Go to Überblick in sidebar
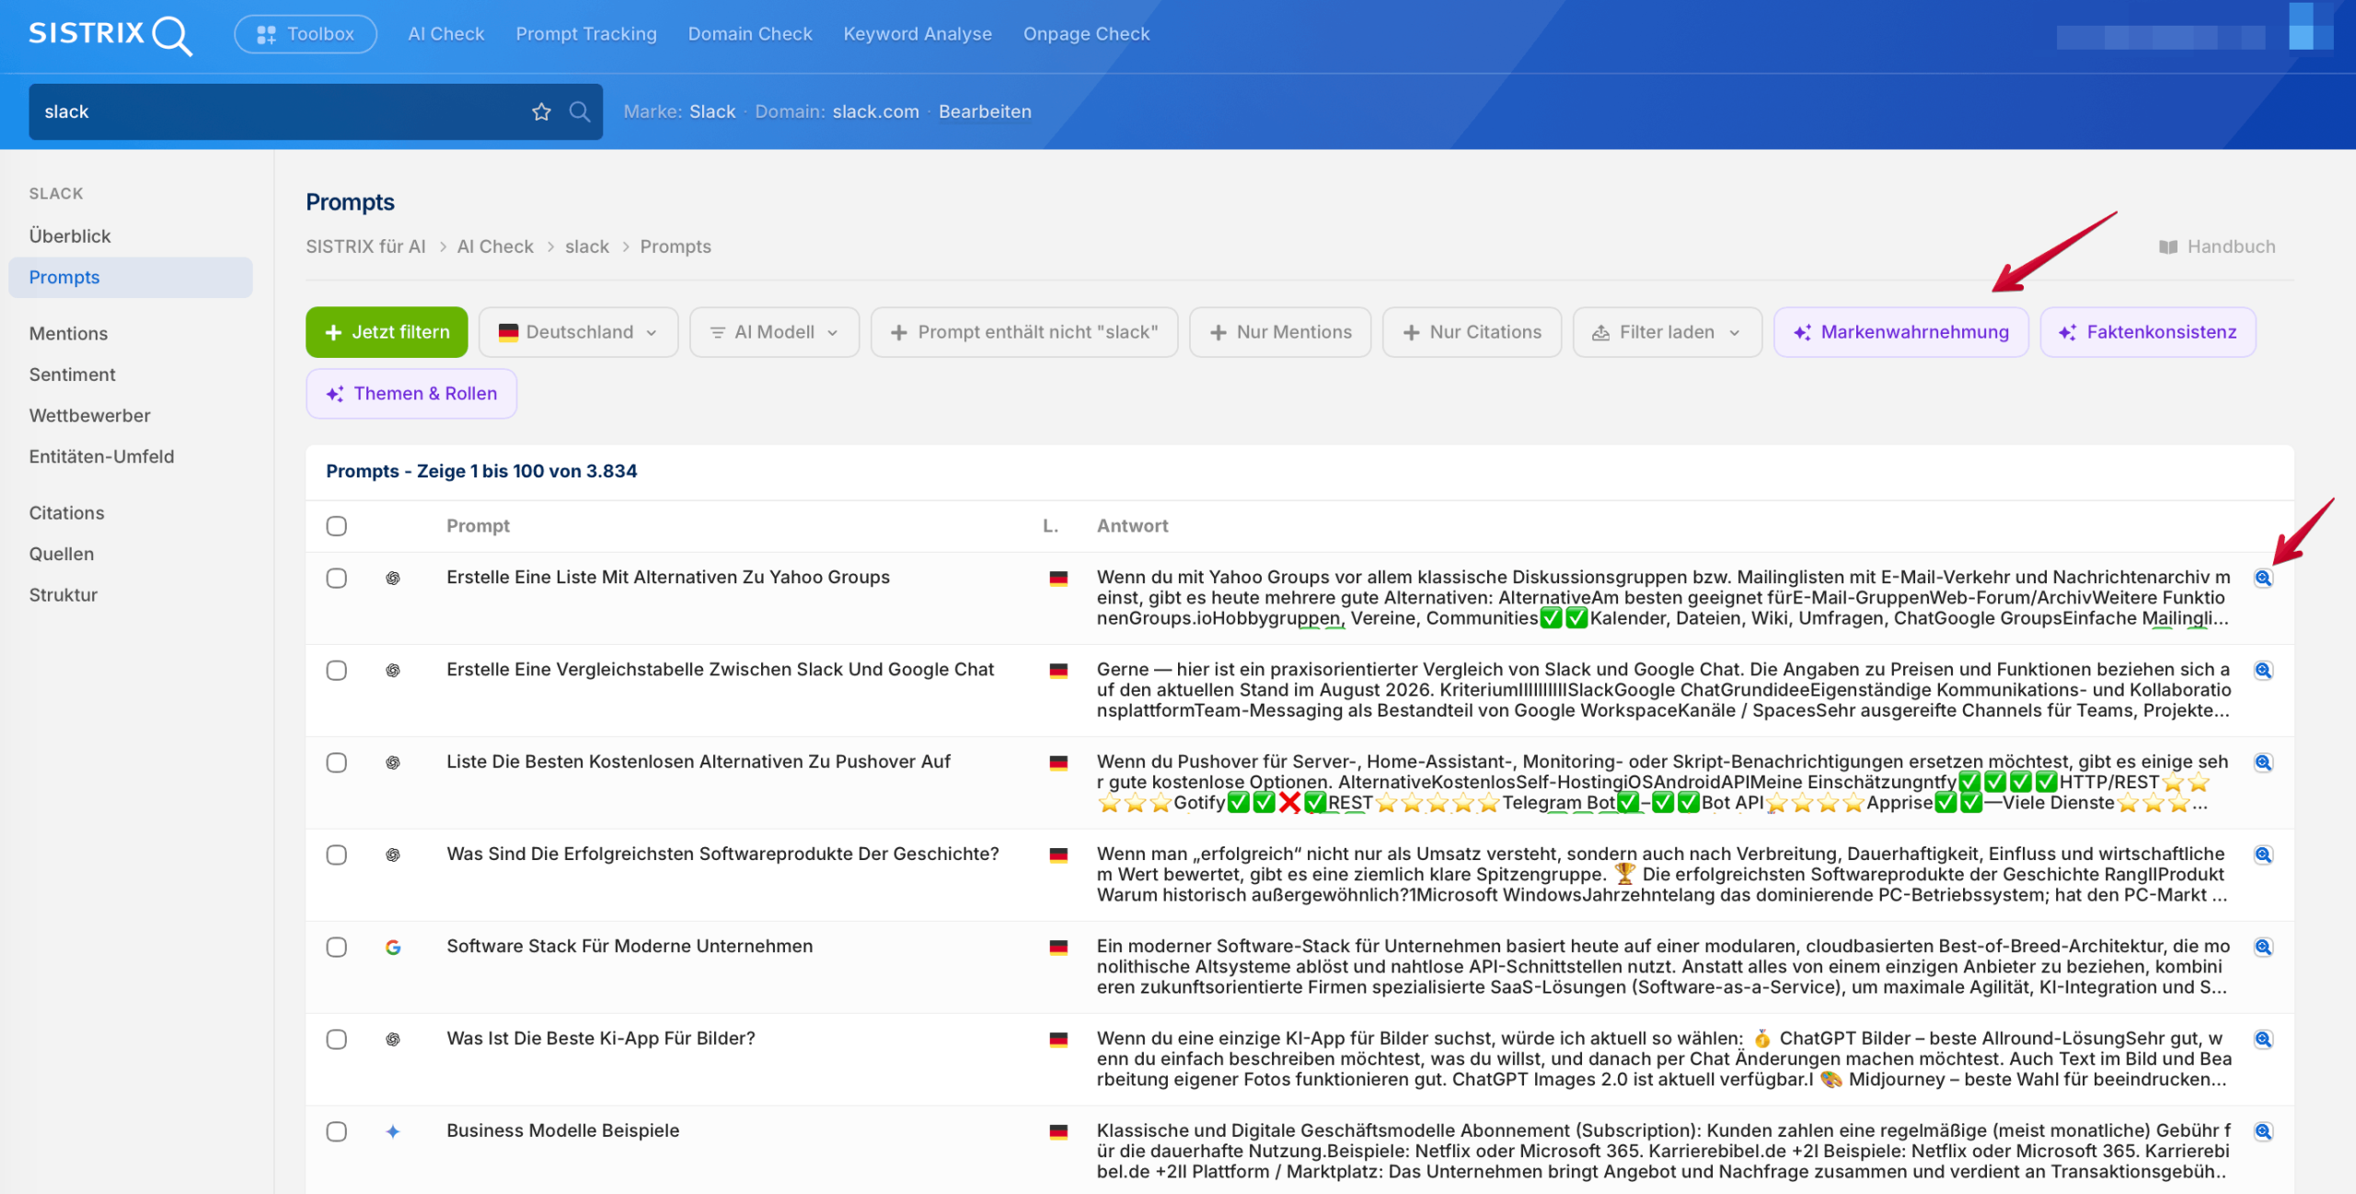2356x1194 pixels. click(70, 235)
